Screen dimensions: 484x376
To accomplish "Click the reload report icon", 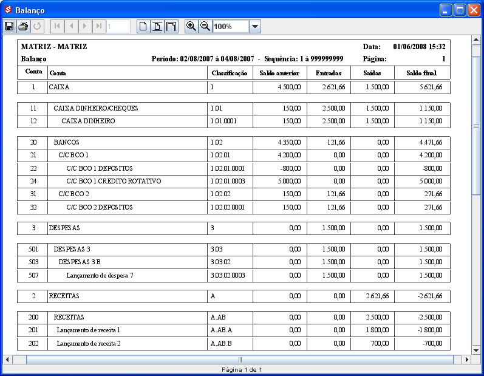I will coord(37,26).
